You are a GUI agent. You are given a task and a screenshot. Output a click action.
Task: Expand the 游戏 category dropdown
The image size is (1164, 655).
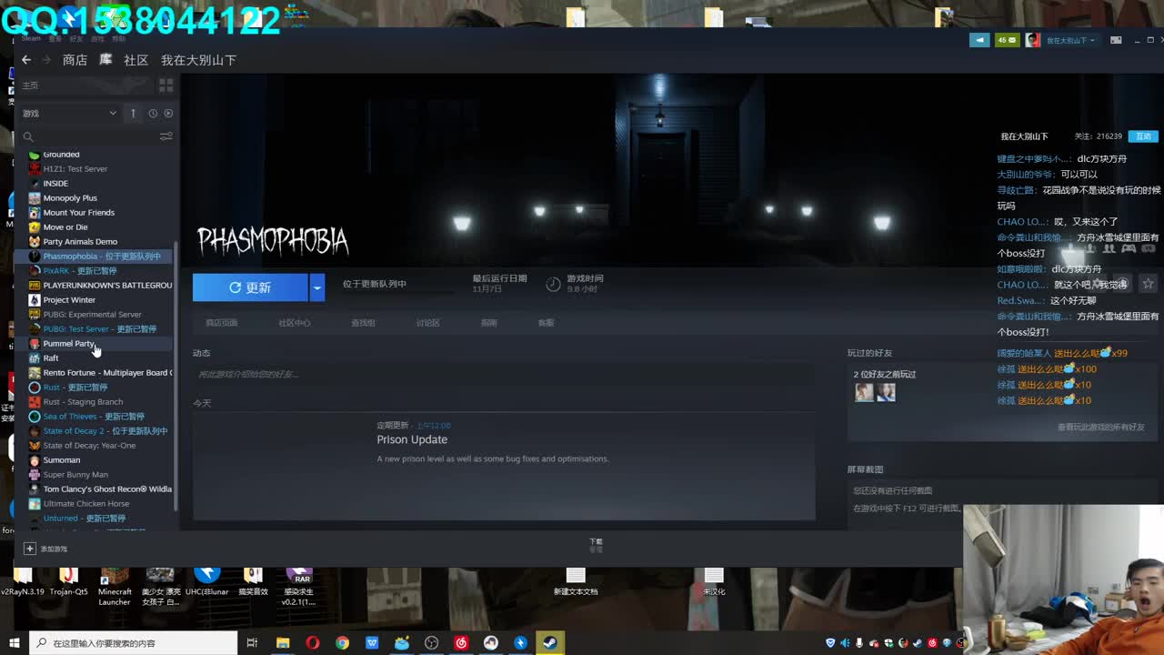click(70, 114)
